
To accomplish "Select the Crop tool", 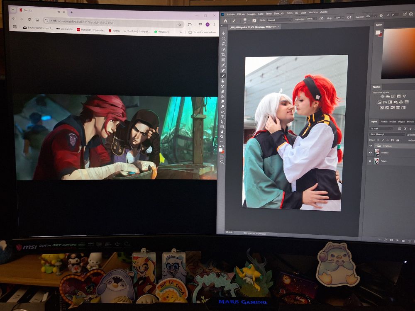I will click(223, 55).
